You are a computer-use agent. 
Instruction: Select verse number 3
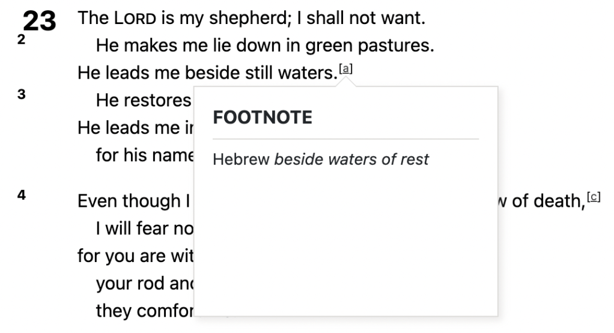coord(21,94)
